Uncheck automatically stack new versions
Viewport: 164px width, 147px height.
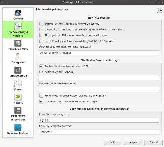pos(41,102)
